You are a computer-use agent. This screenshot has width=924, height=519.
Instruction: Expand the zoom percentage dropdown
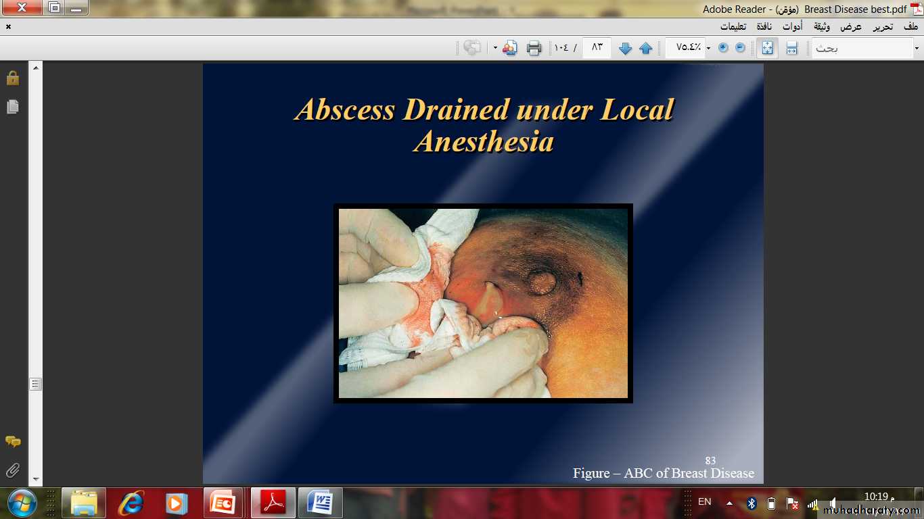[708, 48]
